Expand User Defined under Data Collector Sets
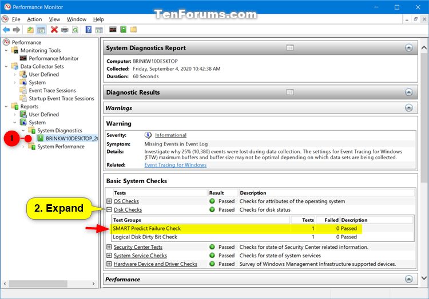 (x=15, y=75)
